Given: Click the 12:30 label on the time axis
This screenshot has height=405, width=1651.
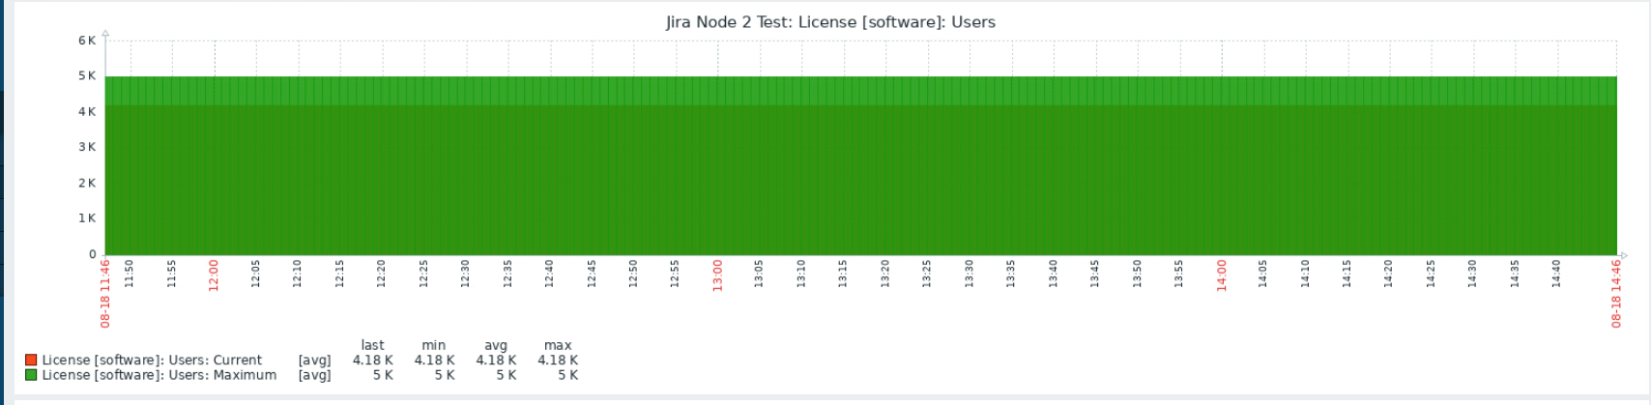Looking at the screenshot, I should (465, 274).
